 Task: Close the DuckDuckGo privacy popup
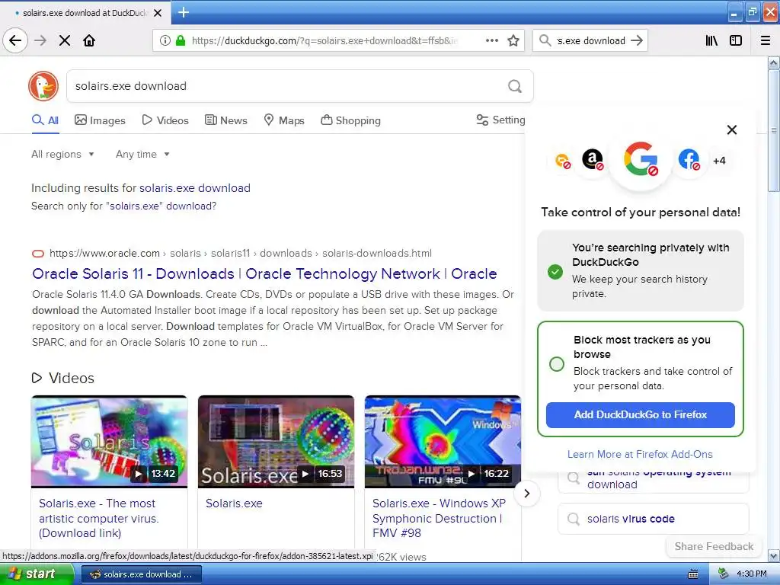click(x=732, y=129)
